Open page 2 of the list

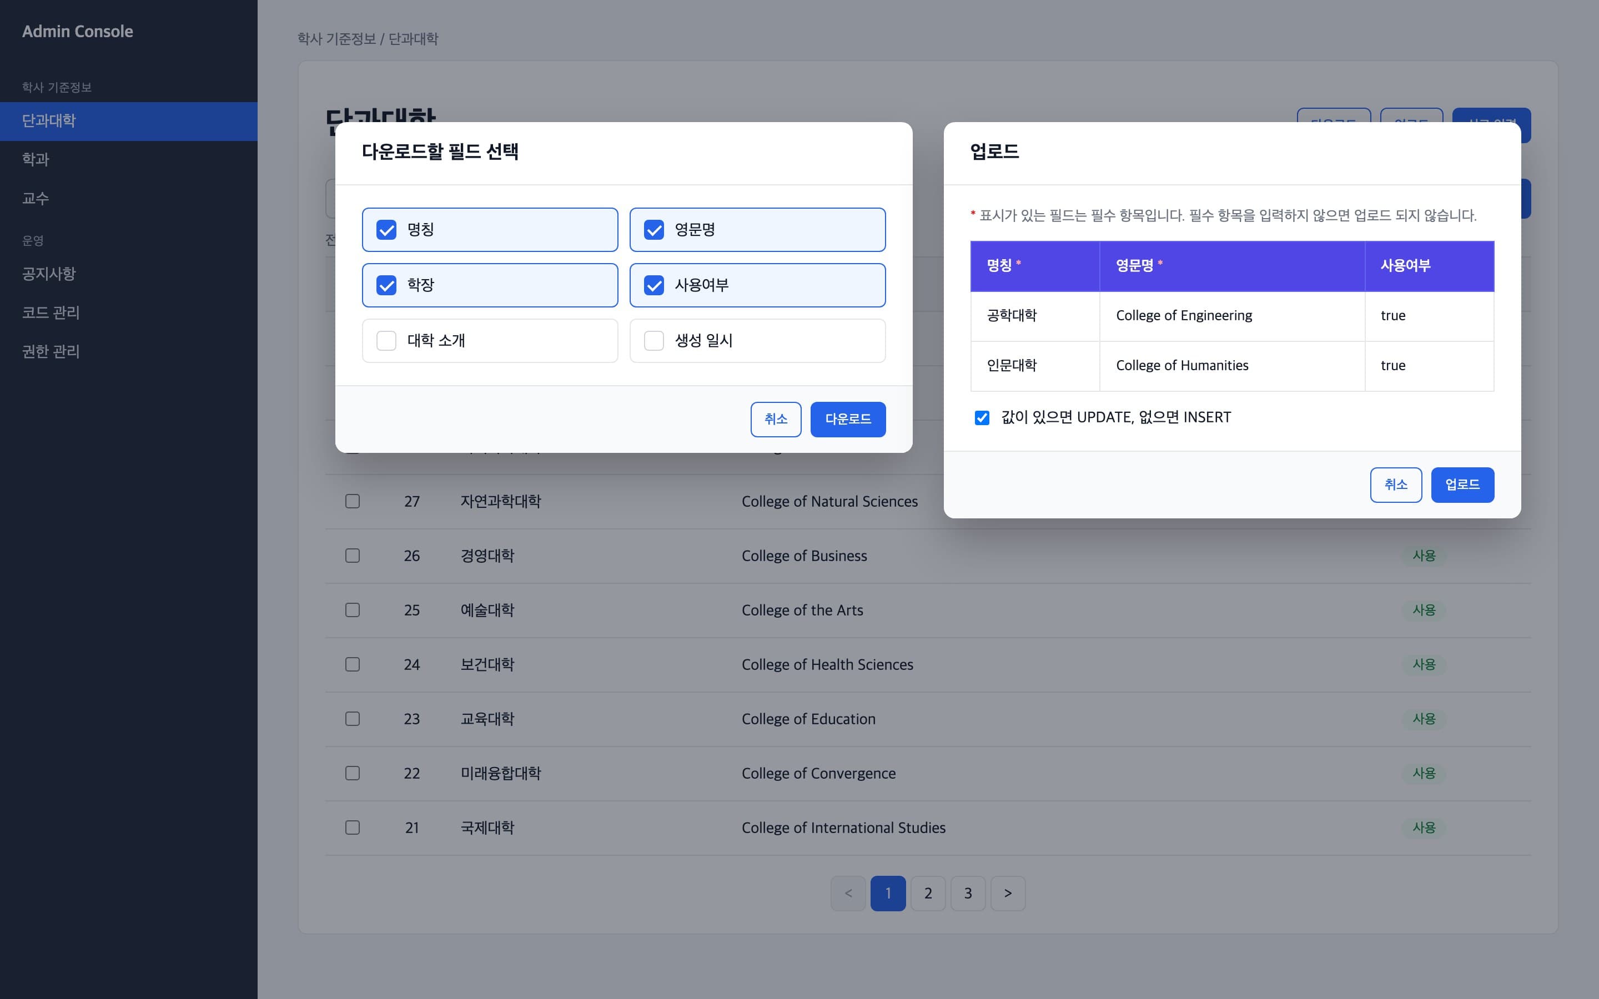928,894
